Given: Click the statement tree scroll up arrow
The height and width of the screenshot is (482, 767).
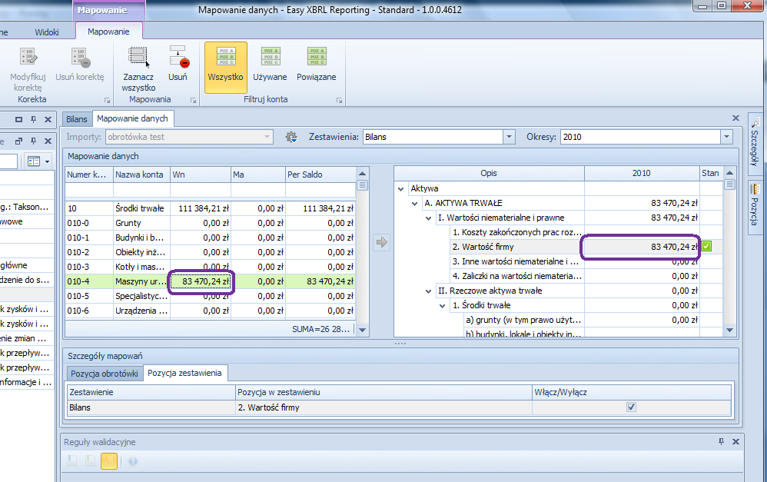Looking at the screenshot, I should (x=729, y=173).
